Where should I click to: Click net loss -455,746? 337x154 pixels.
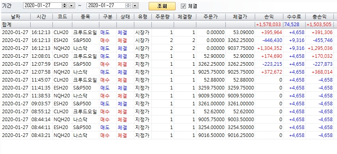(x=323, y=40)
